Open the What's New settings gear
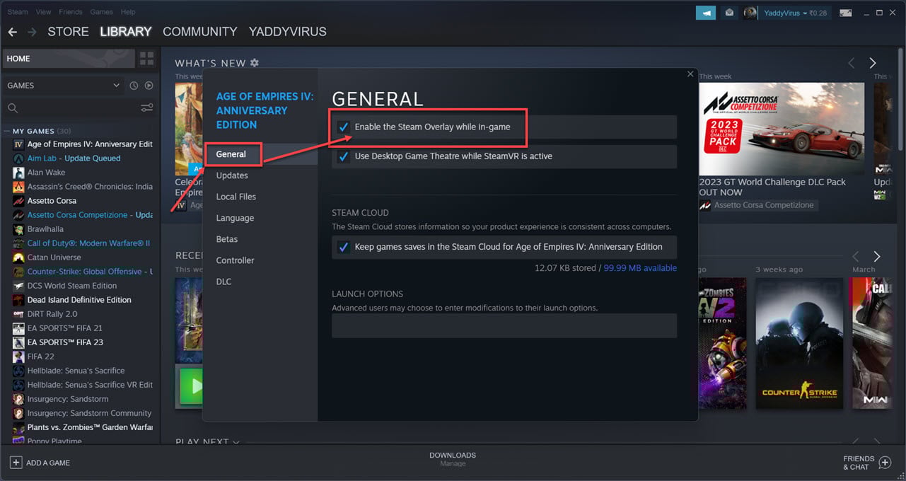This screenshot has width=906, height=481. tap(255, 63)
